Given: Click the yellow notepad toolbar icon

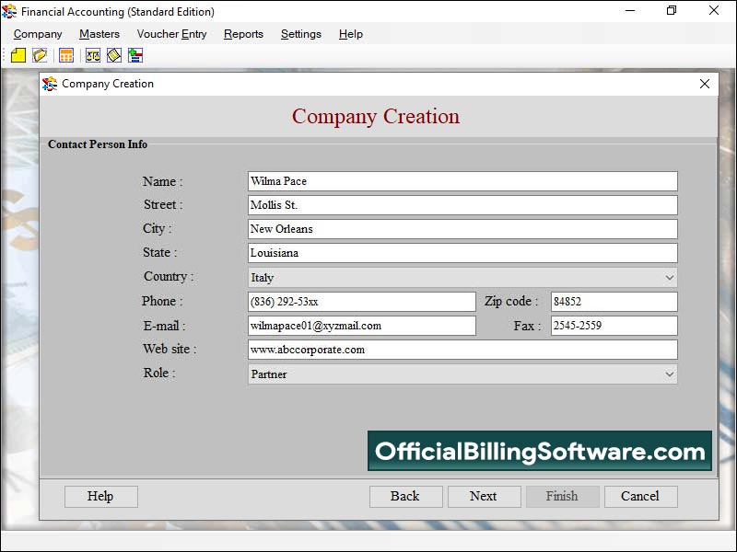Looking at the screenshot, I should point(114,56).
